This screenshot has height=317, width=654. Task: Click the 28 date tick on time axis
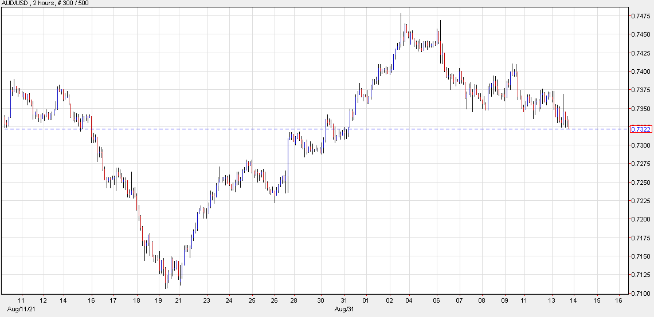(294, 300)
